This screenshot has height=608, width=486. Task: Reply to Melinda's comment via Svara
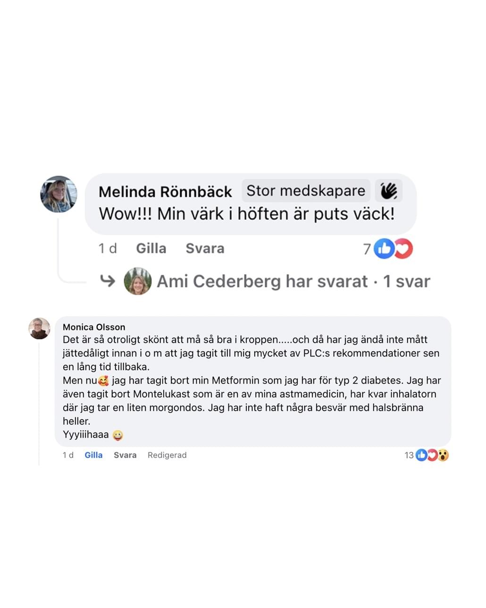point(205,248)
